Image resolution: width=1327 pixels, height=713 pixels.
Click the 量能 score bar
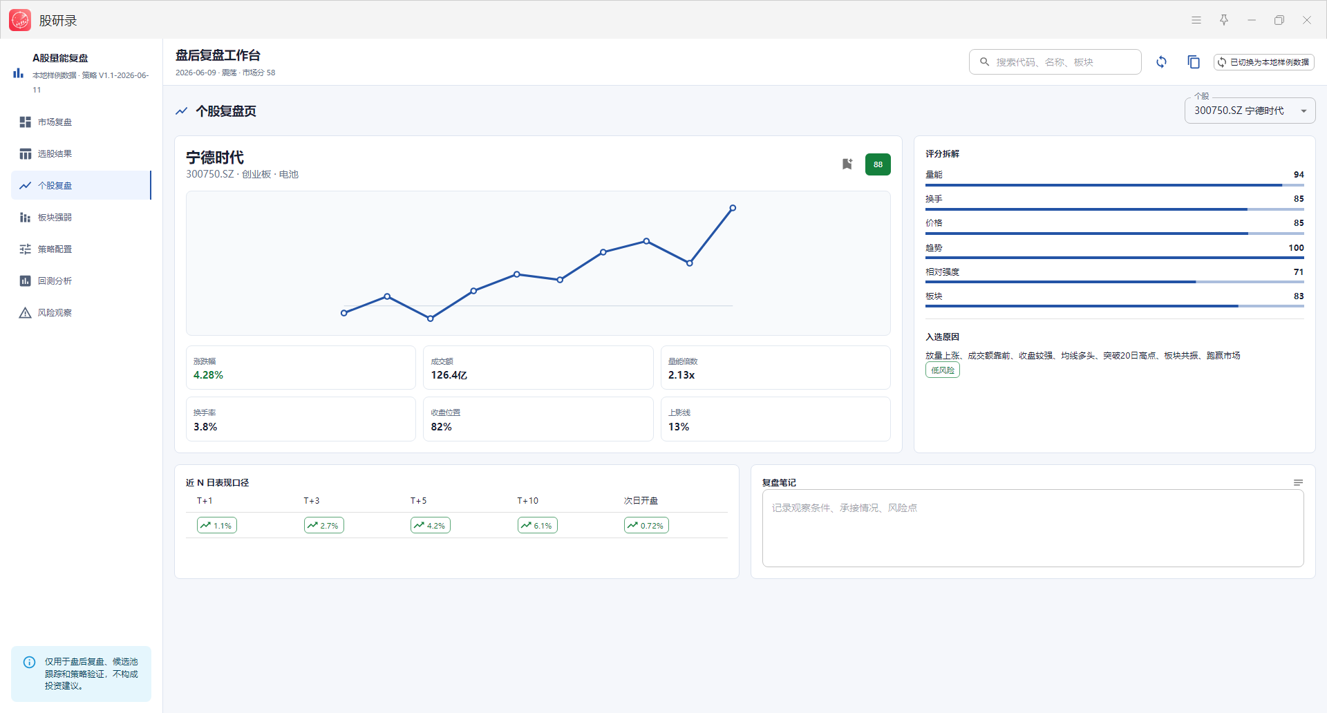(1115, 185)
